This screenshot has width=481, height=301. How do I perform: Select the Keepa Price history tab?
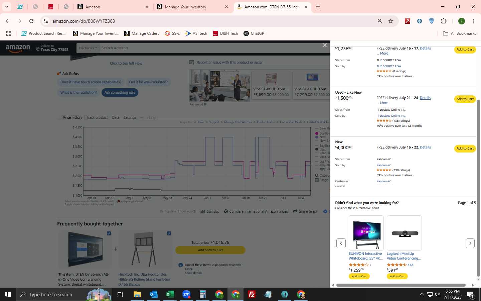point(72,117)
